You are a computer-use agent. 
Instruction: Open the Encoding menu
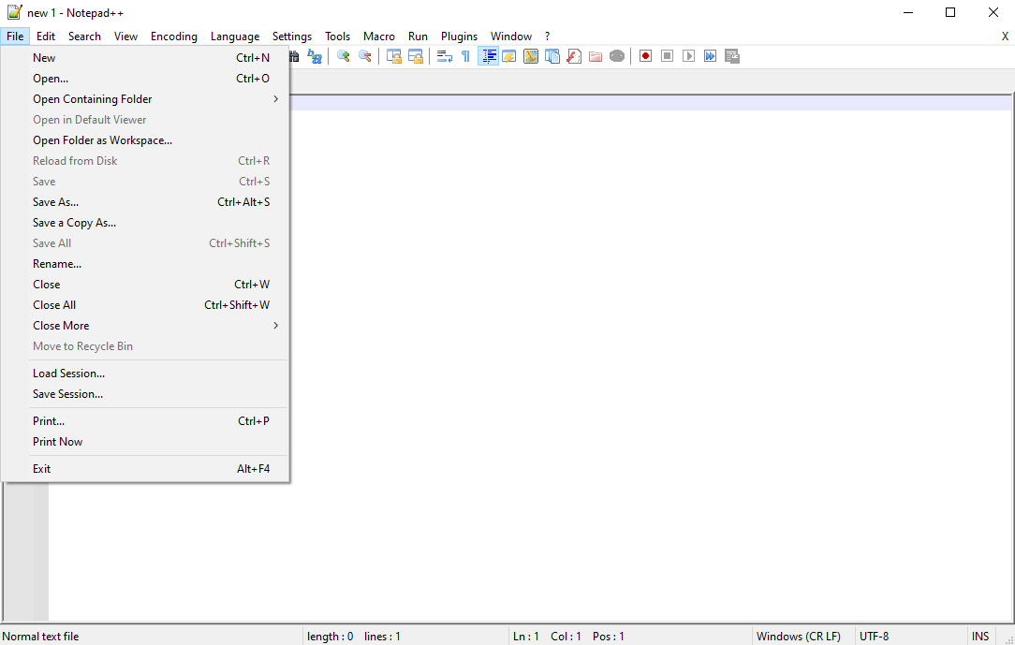(x=173, y=37)
